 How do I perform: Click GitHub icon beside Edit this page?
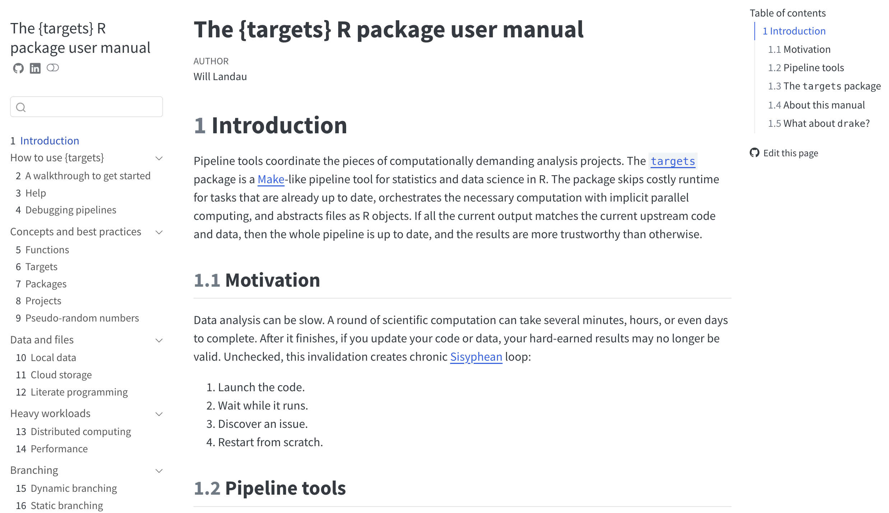[755, 153]
